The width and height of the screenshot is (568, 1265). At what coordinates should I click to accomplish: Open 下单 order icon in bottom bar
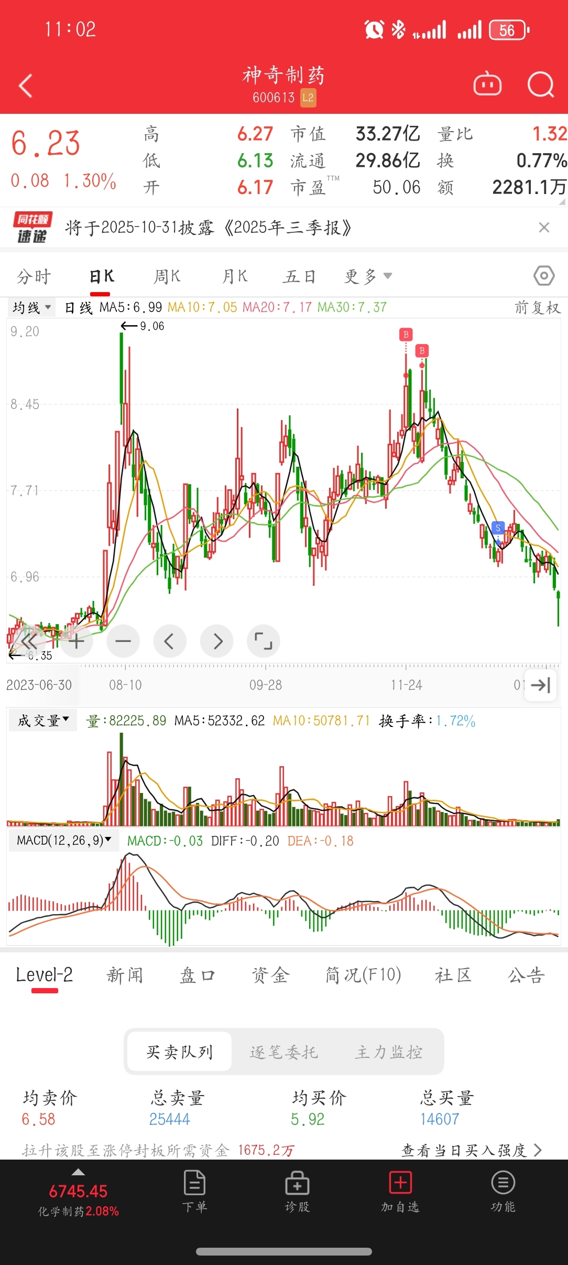[x=194, y=1192]
